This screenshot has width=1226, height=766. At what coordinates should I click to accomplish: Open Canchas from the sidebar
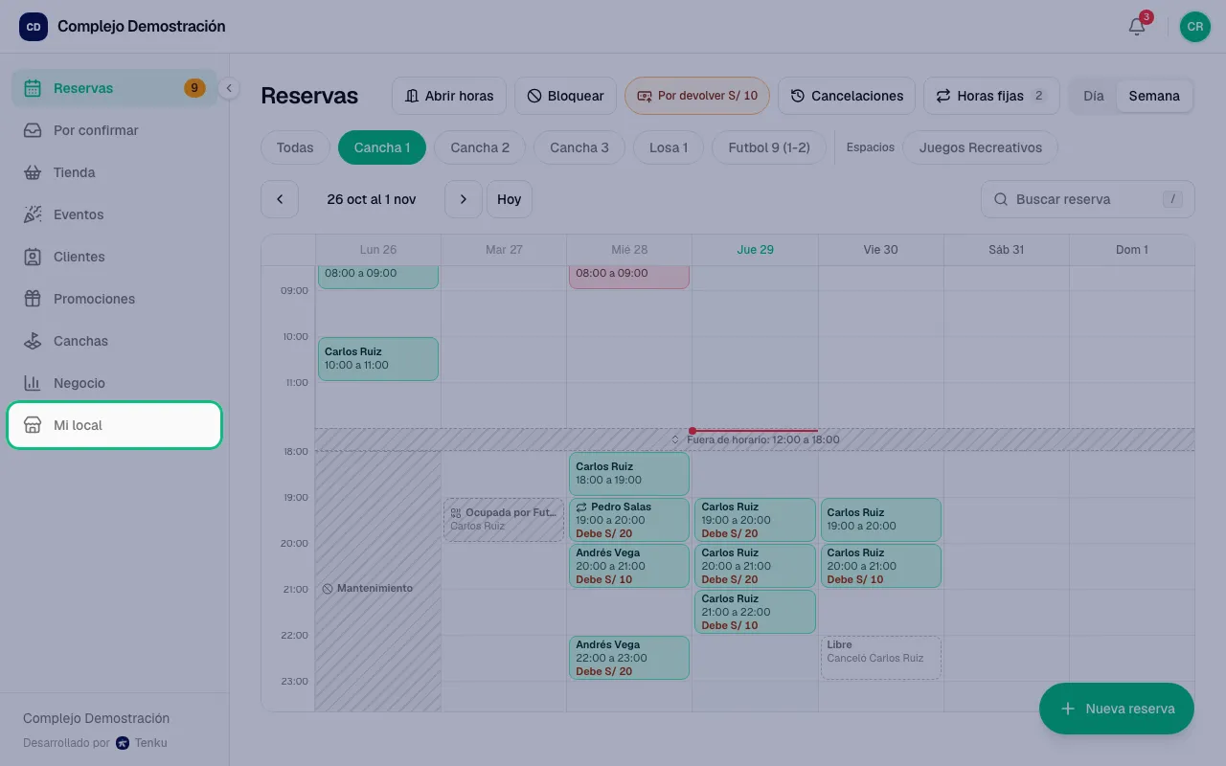tap(114, 341)
